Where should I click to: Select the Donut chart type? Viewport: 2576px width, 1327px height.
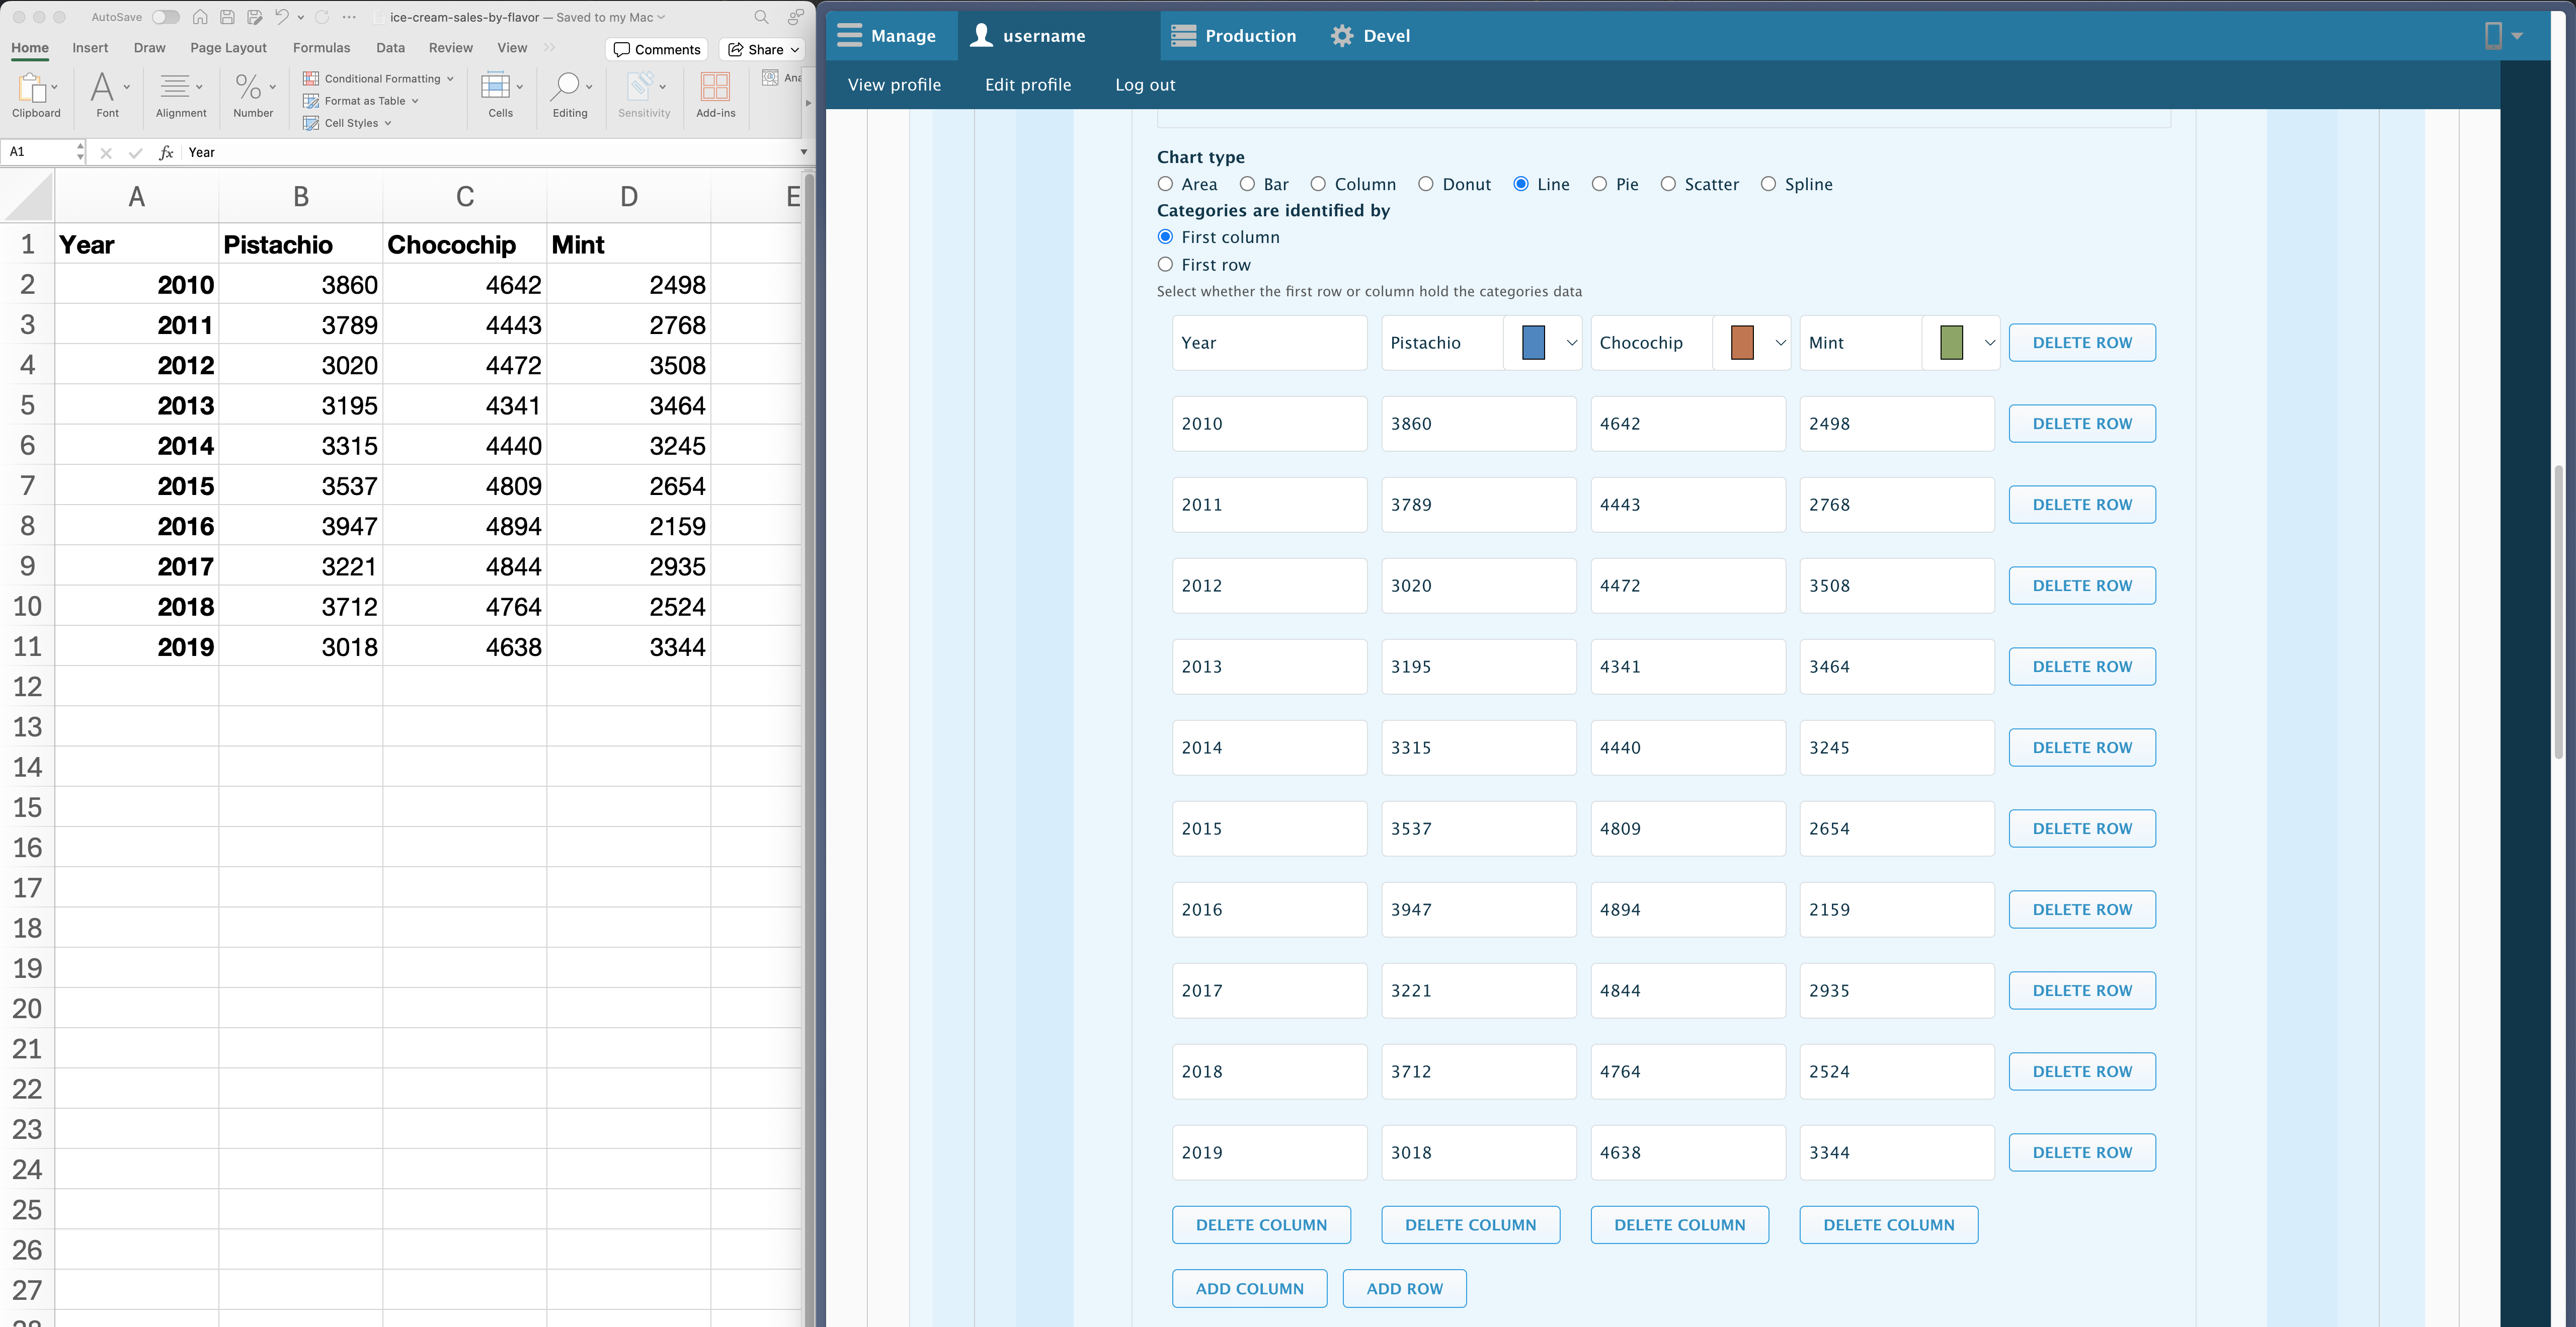pyautogui.click(x=1426, y=184)
